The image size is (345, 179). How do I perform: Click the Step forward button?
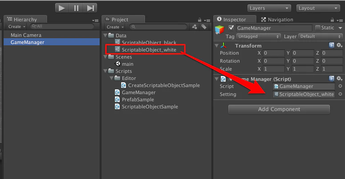[90, 8]
